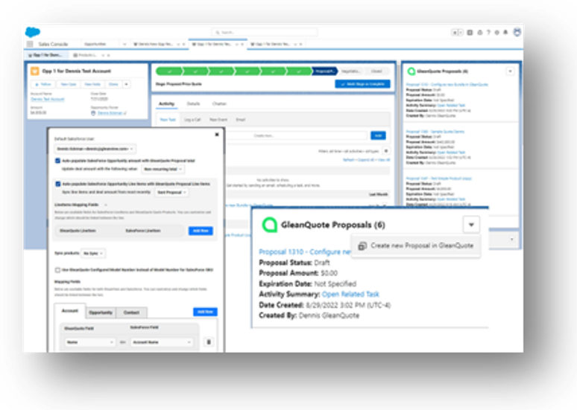This screenshot has width=577, height=410.
Task: Open the global actions plus-box icon
Action: pyautogui.click(x=470, y=32)
